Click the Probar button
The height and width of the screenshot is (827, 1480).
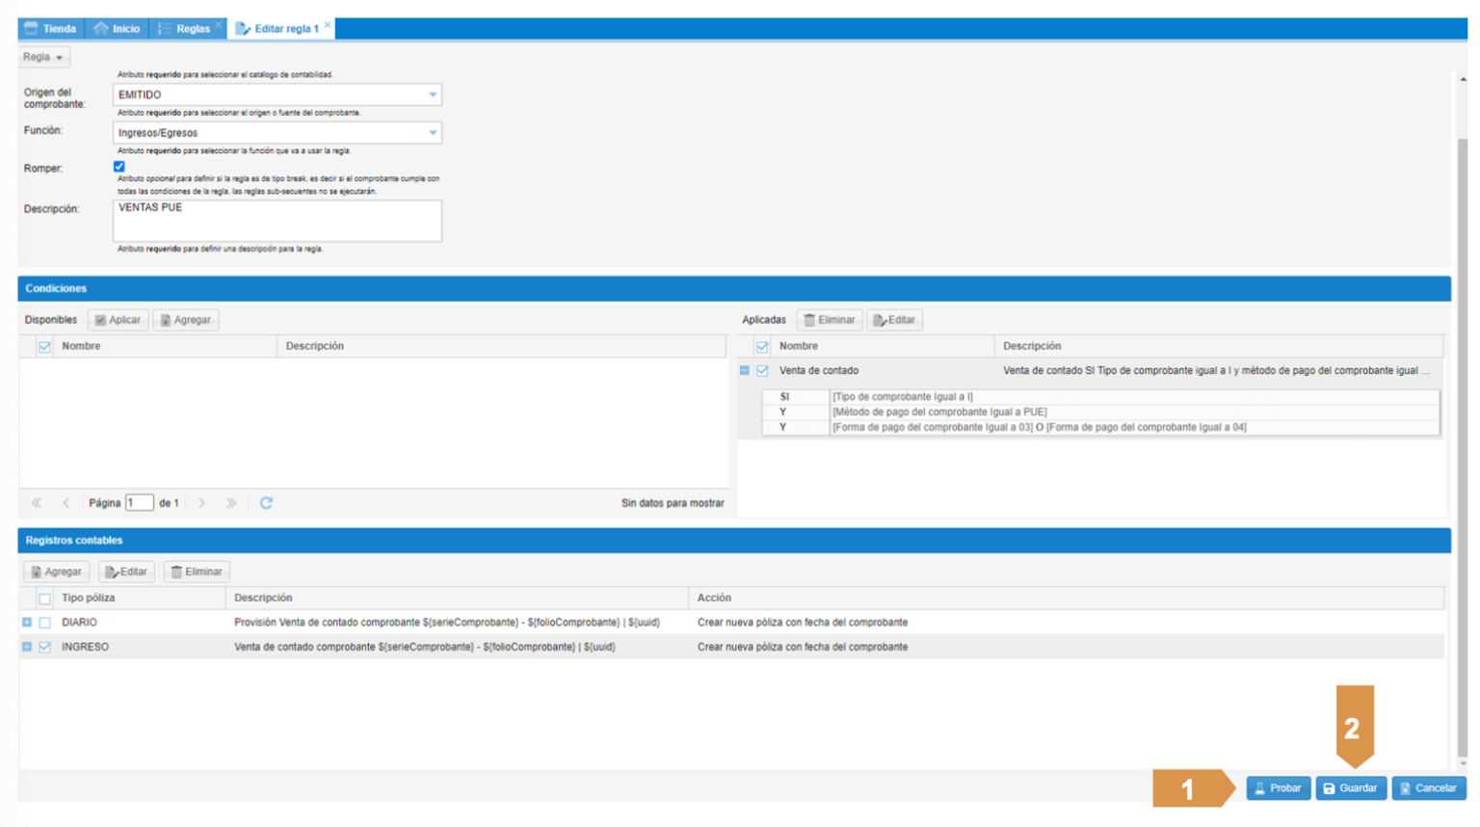[1278, 787]
